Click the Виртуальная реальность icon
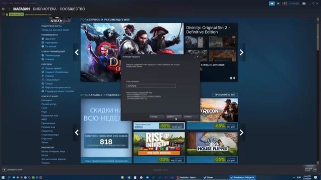The width and height of the screenshot is (321, 180). pyautogui.click(x=43, y=87)
